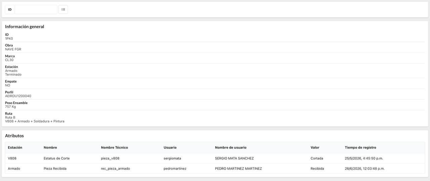Screen dimensions: 430x181
Task: Click the Estatus de Corte cell
Action: tap(57, 158)
